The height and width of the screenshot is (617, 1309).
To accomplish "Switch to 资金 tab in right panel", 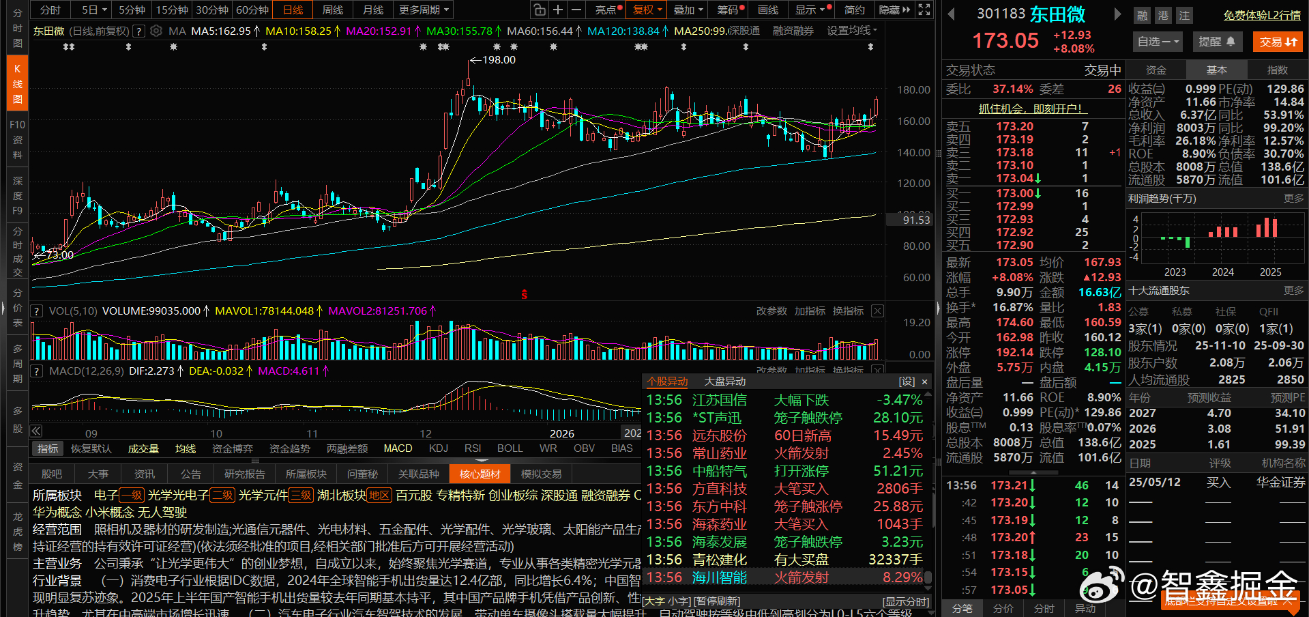I will click(x=1156, y=70).
